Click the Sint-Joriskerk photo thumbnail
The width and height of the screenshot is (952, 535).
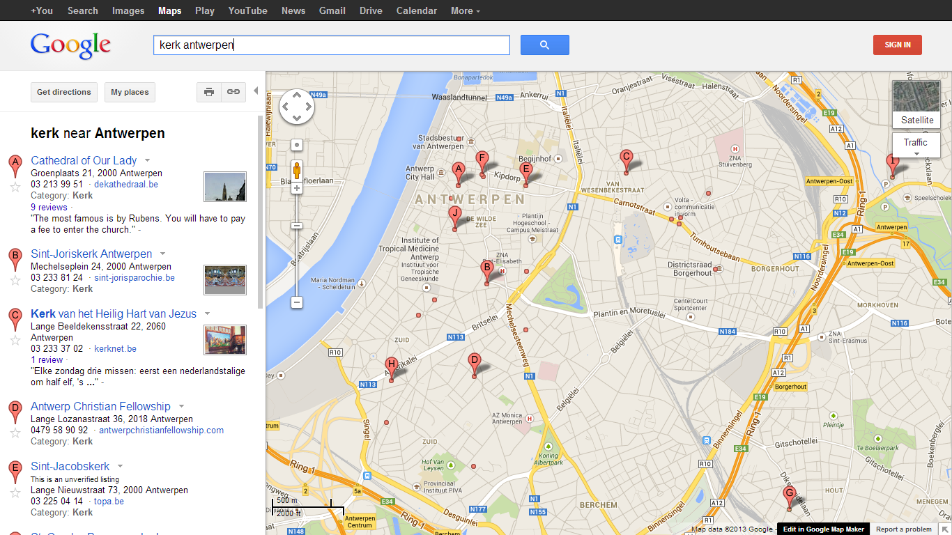[x=225, y=280]
